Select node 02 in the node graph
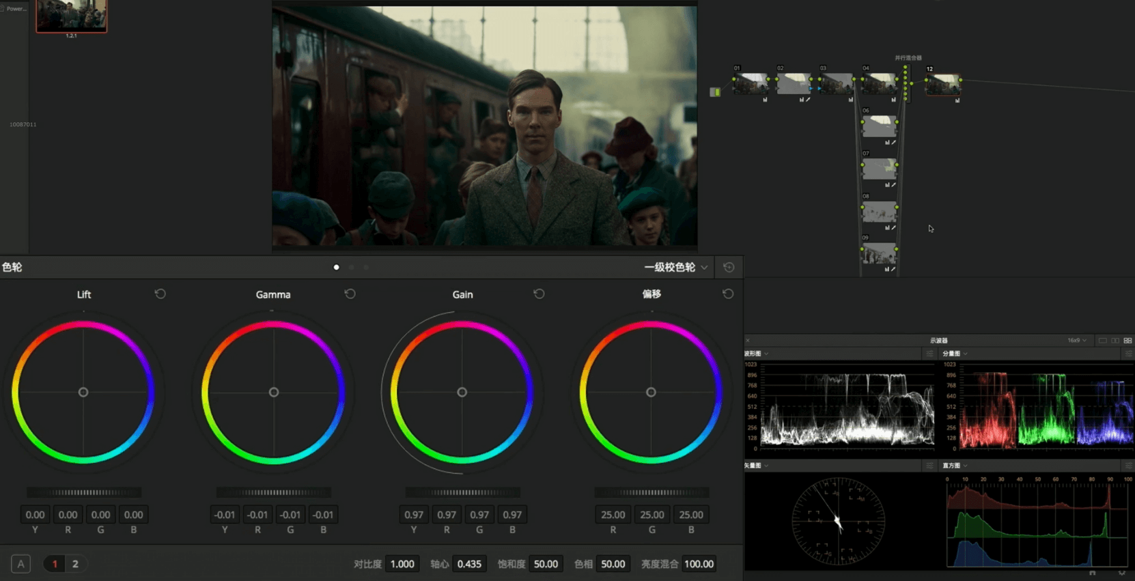Image resolution: width=1135 pixels, height=581 pixels. (794, 84)
